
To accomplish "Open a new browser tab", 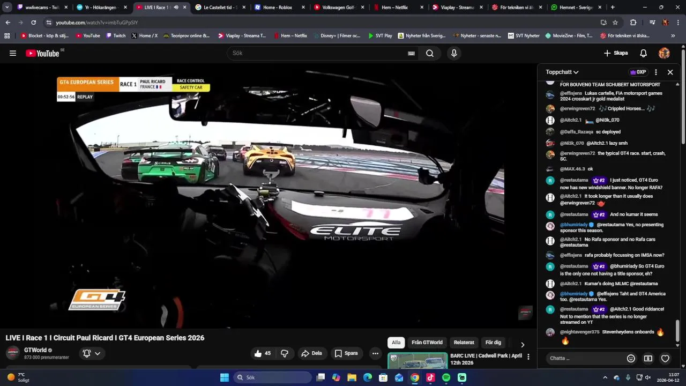I will click(x=613, y=8).
